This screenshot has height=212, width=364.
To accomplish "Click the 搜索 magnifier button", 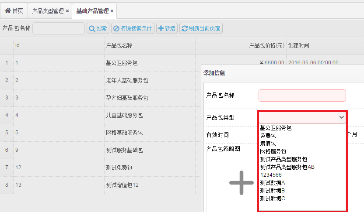I will [98, 29].
